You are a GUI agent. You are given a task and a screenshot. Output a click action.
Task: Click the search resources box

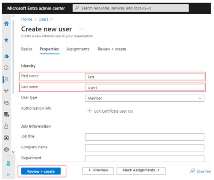tap(131, 8)
